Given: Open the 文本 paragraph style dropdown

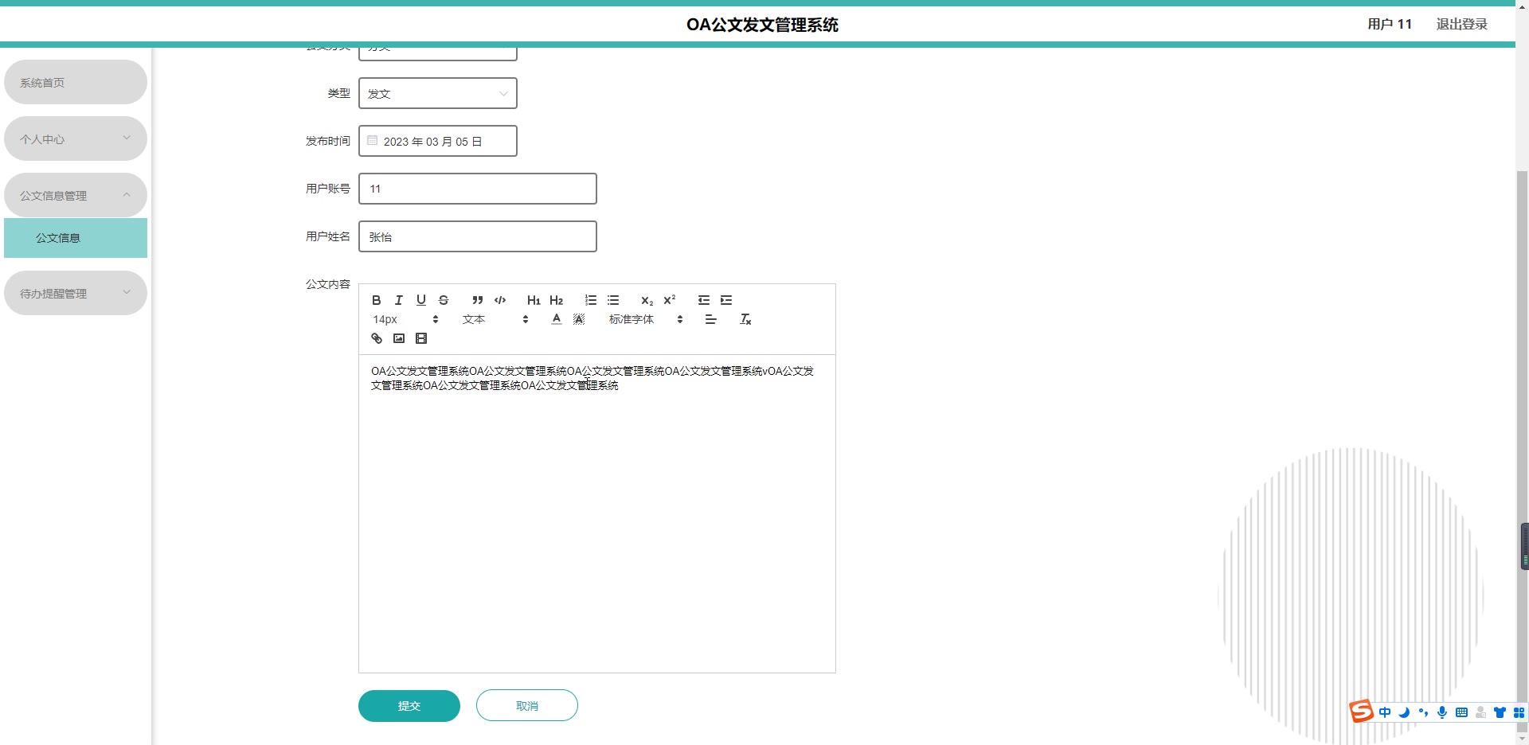Looking at the screenshot, I should click(x=495, y=319).
